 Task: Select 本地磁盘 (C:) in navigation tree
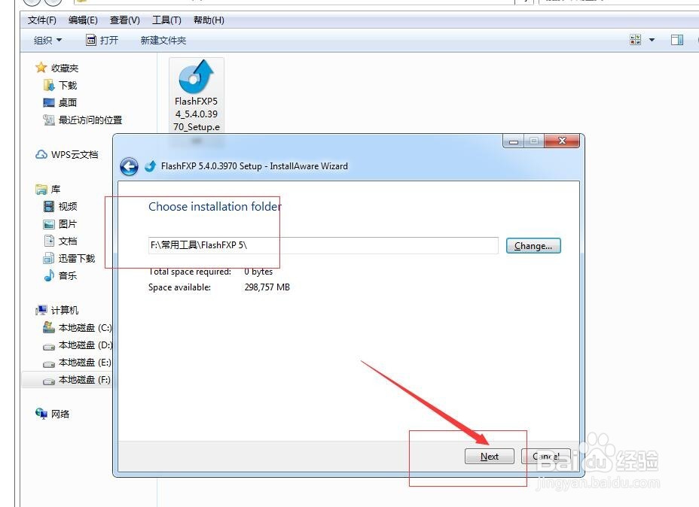85,328
